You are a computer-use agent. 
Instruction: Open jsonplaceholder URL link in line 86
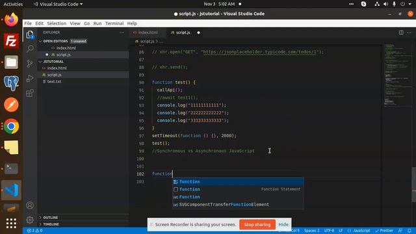[x=260, y=52]
